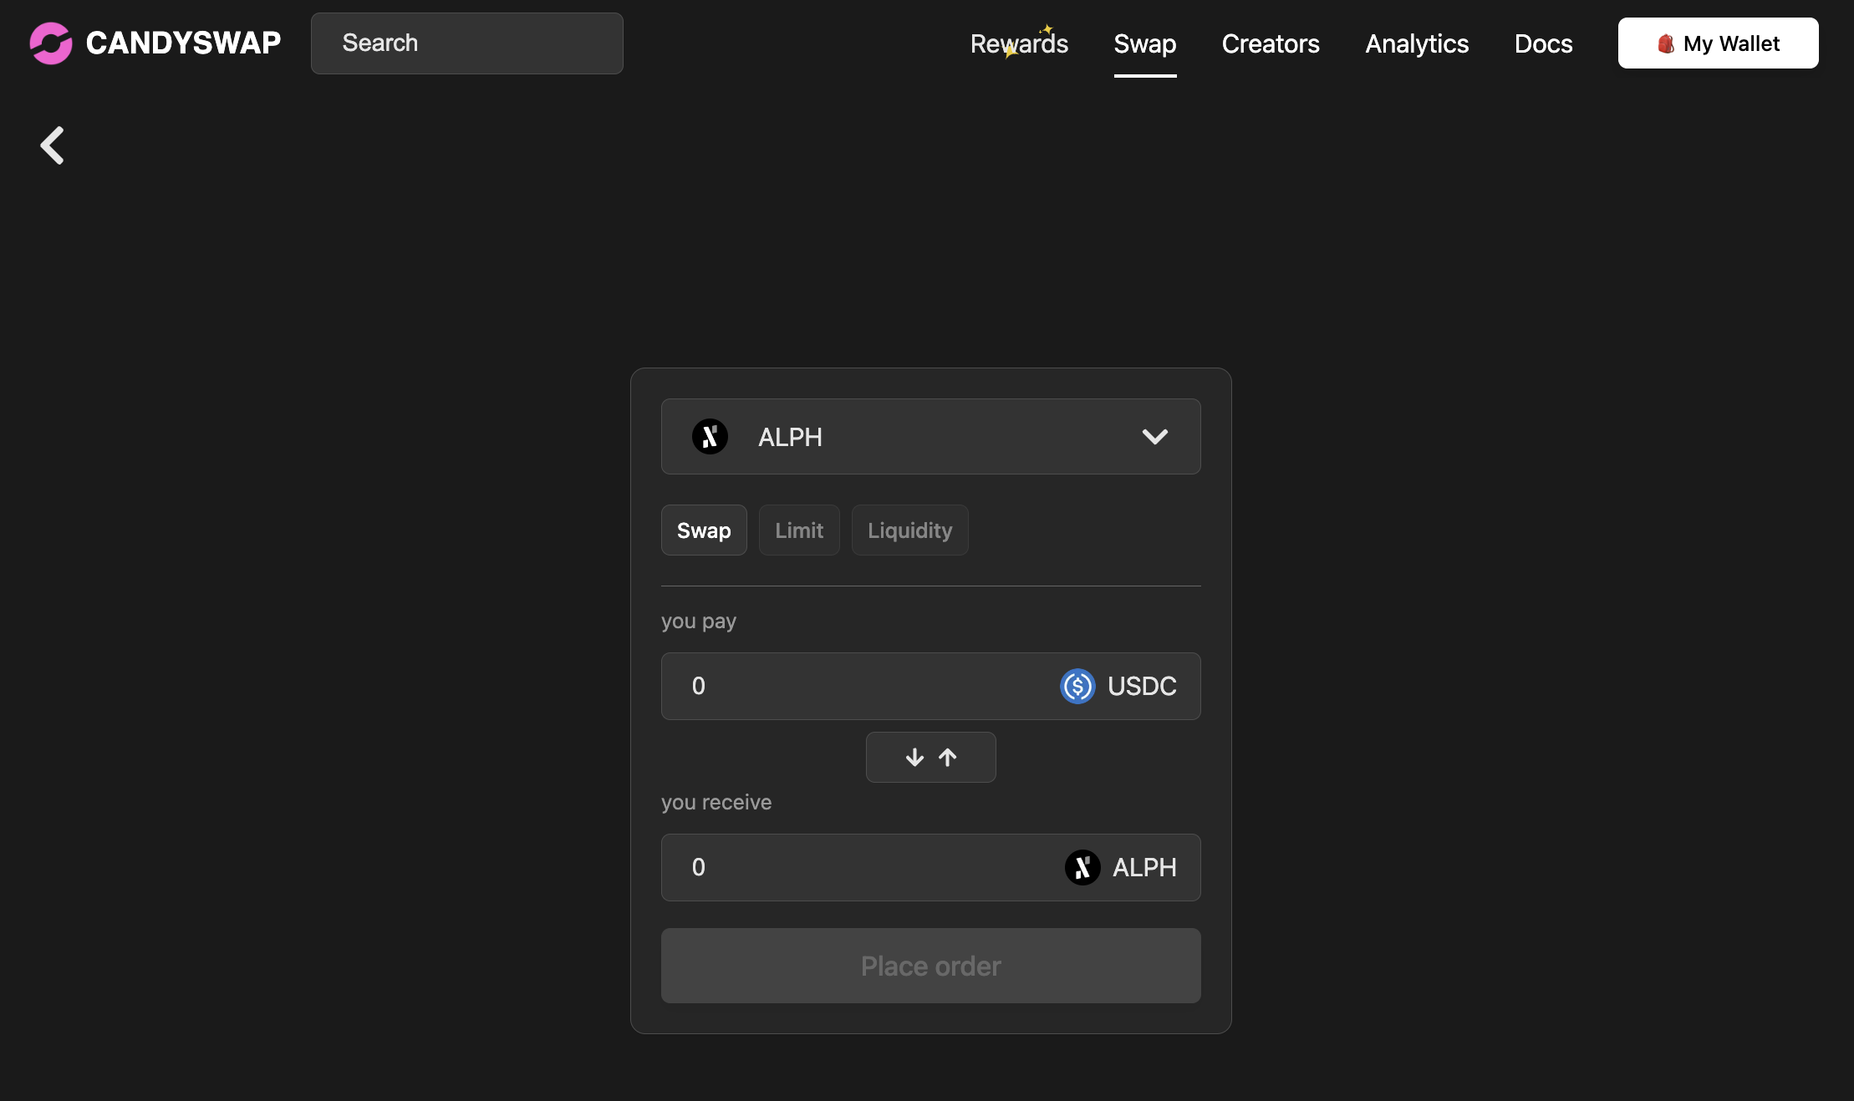The width and height of the screenshot is (1854, 1101).
Task: Switch to Swap order mode
Action: (x=704, y=530)
